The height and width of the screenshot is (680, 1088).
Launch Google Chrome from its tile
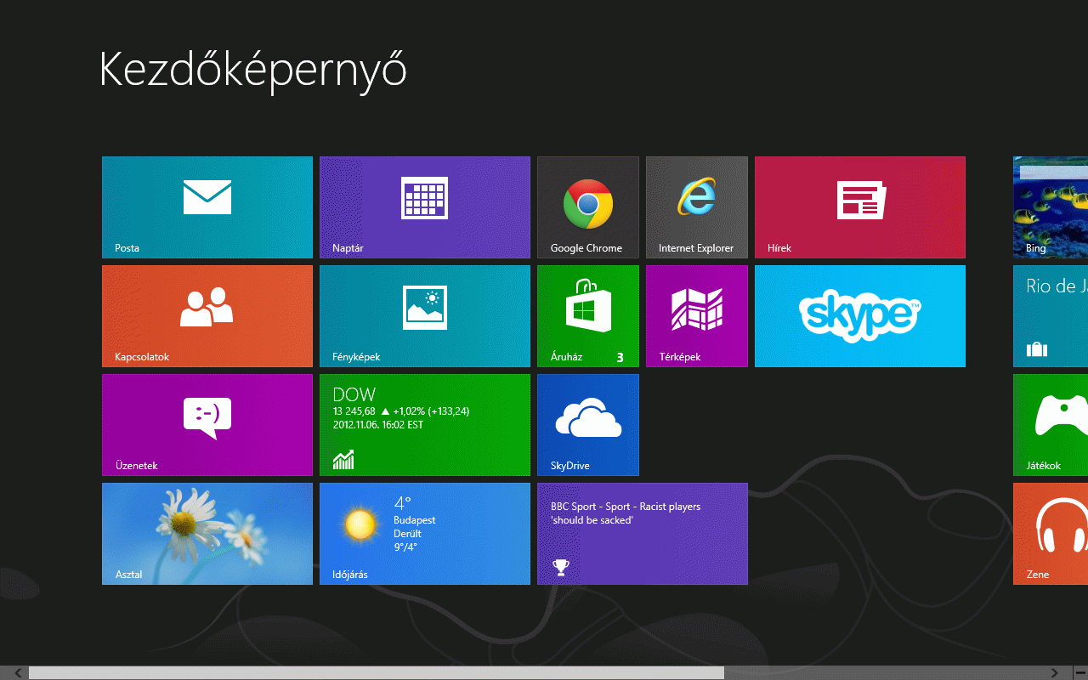click(587, 207)
